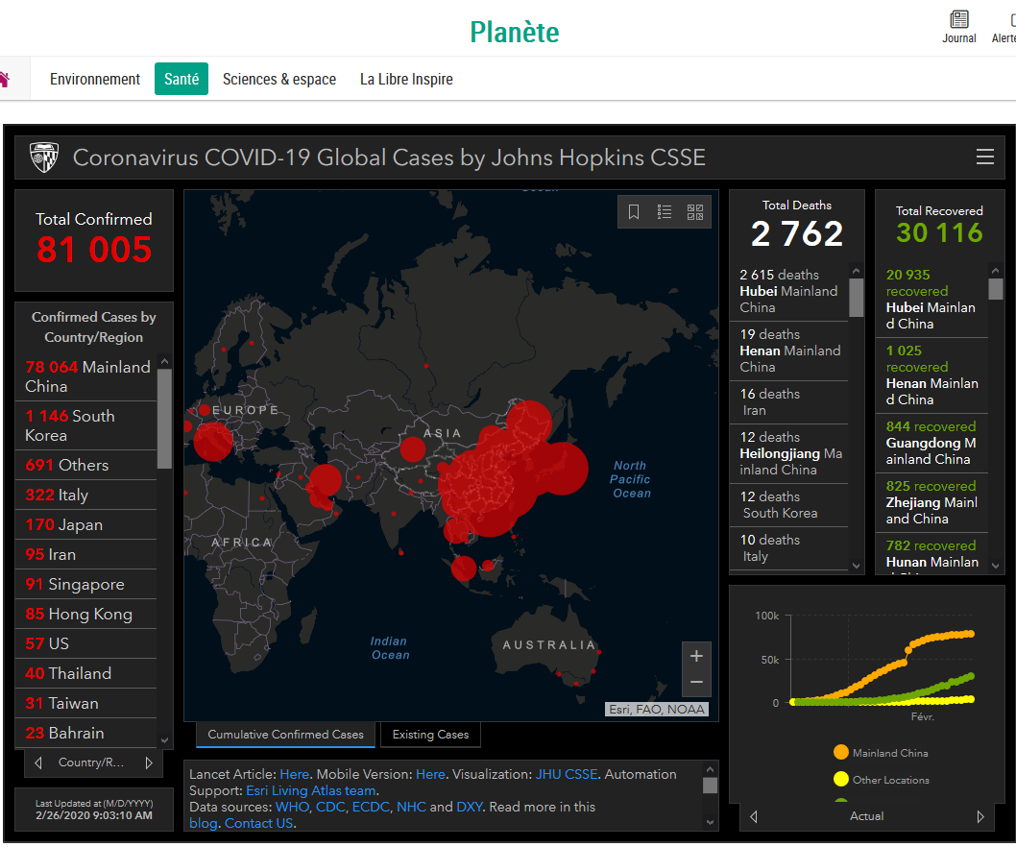This screenshot has width=1016, height=847.
Task: Click the "Esri, FAO, NOAA" map attribution
Action: point(657,710)
